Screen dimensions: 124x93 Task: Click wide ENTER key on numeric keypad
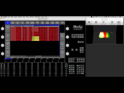click(x=82, y=73)
